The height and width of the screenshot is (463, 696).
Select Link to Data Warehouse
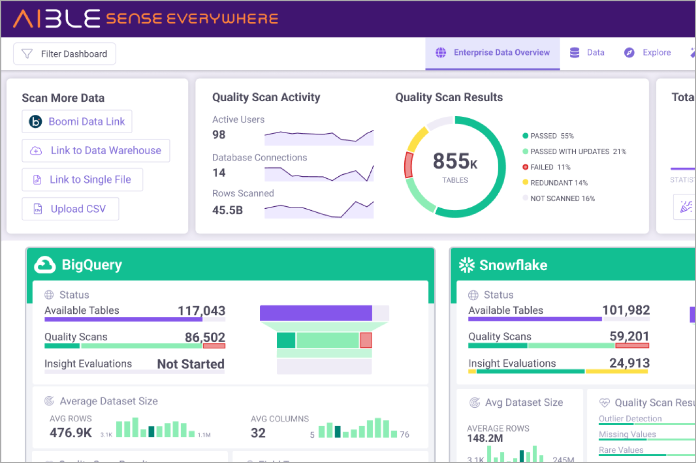coord(95,151)
